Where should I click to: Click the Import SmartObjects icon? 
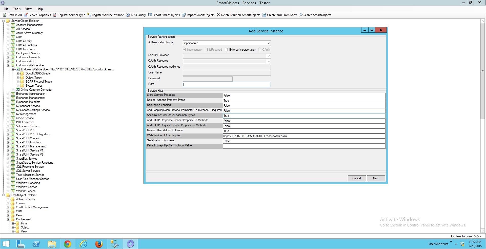point(184,15)
